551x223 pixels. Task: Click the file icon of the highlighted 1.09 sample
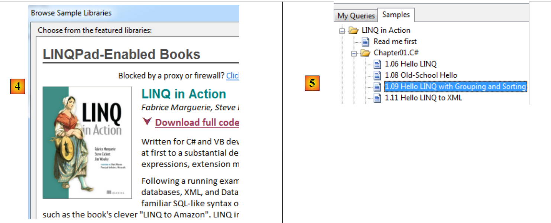(377, 87)
